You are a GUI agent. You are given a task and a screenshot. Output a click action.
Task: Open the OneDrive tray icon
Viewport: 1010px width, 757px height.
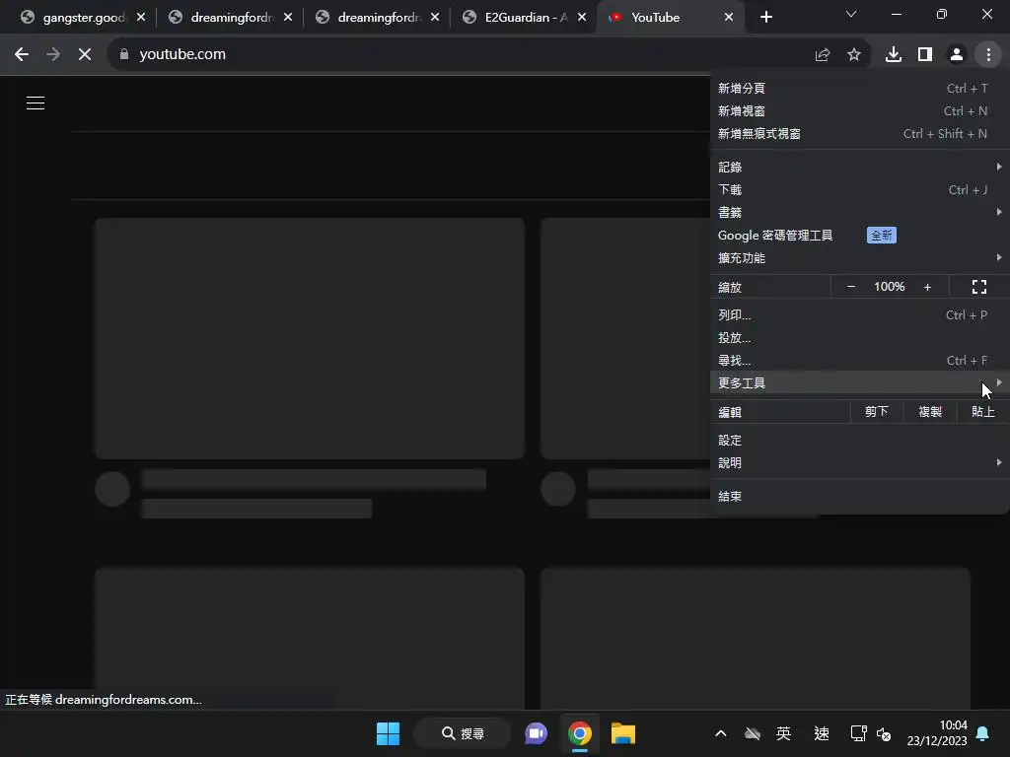point(753,733)
